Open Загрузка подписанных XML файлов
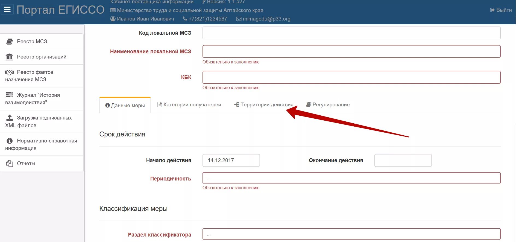This screenshot has height=242, width=516. pos(42,121)
